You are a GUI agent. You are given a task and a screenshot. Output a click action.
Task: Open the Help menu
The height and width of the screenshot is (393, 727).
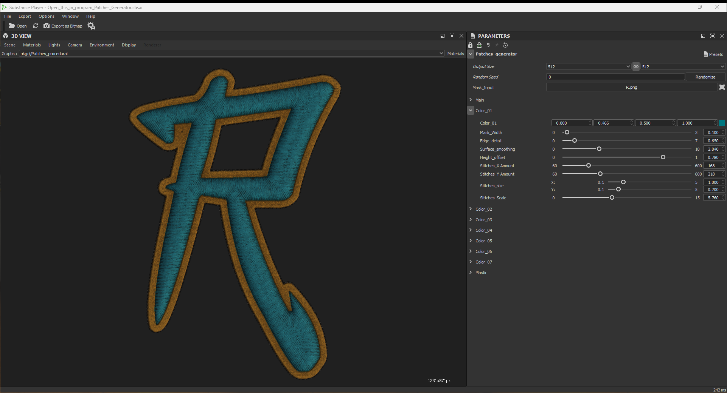click(x=91, y=16)
